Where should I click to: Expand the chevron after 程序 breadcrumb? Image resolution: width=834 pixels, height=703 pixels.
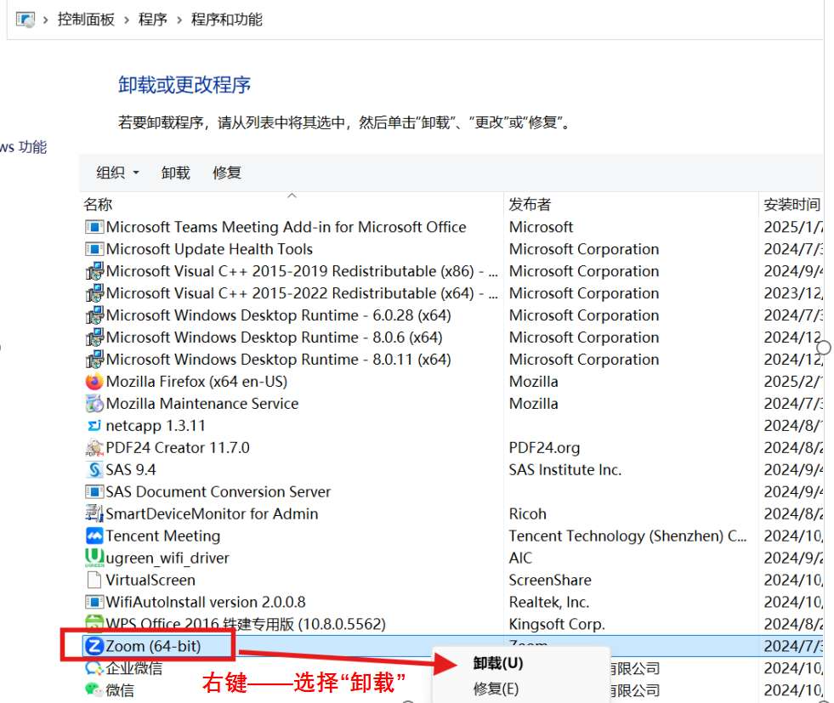(179, 20)
